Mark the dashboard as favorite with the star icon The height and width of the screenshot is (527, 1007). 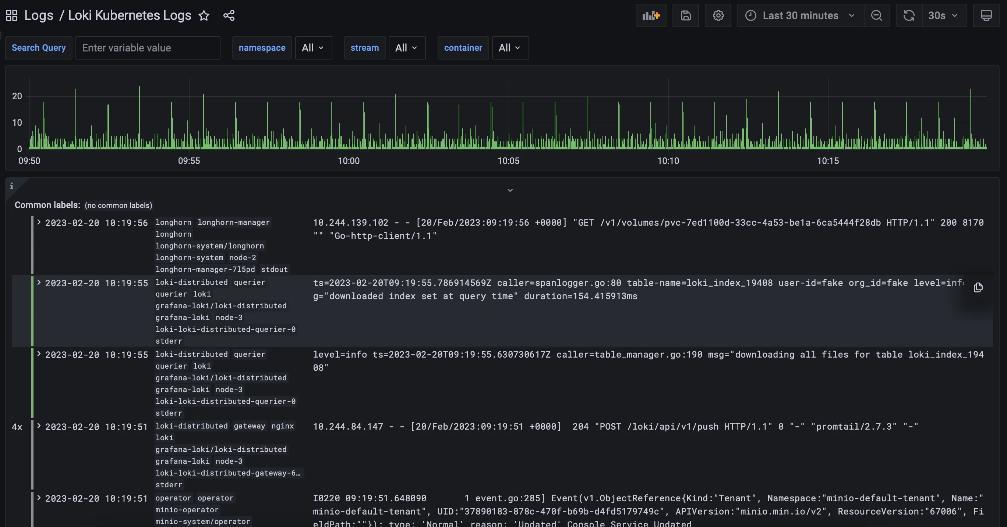pyautogui.click(x=204, y=15)
